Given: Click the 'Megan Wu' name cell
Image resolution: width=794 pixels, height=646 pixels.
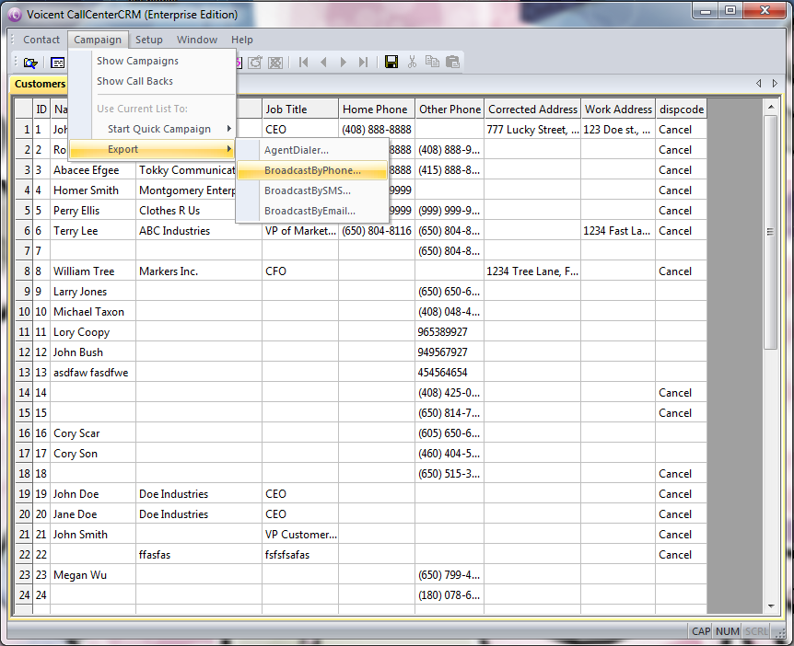Looking at the screenshot, I should (x=93, y=574).
